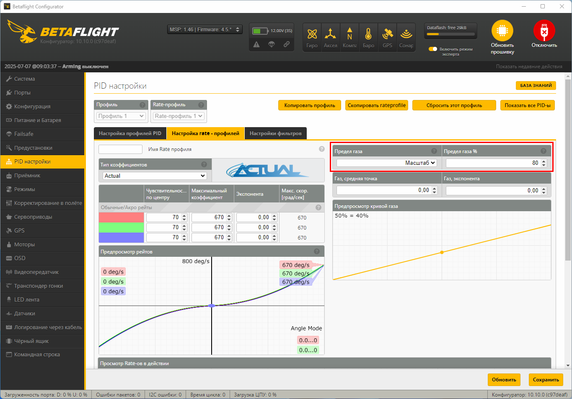Screen dimensions: 572x399
Task: Click the GPS sensor icon
Action: coord(388,34)
